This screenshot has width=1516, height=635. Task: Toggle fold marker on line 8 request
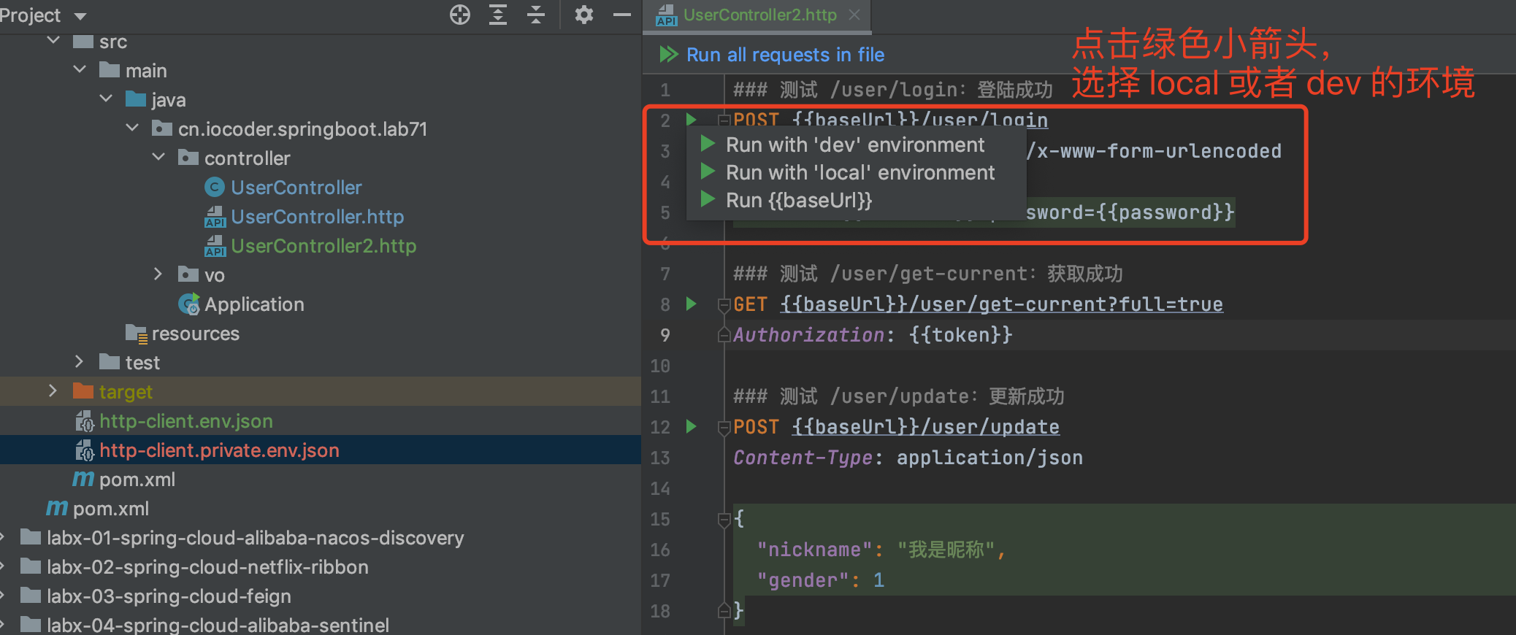[x=724, y=304]
